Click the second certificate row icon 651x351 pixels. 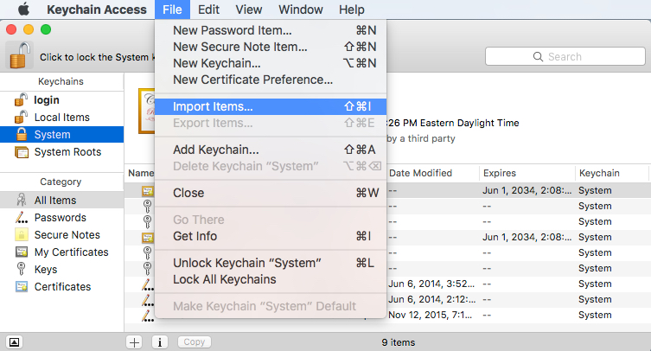[148, 238]
